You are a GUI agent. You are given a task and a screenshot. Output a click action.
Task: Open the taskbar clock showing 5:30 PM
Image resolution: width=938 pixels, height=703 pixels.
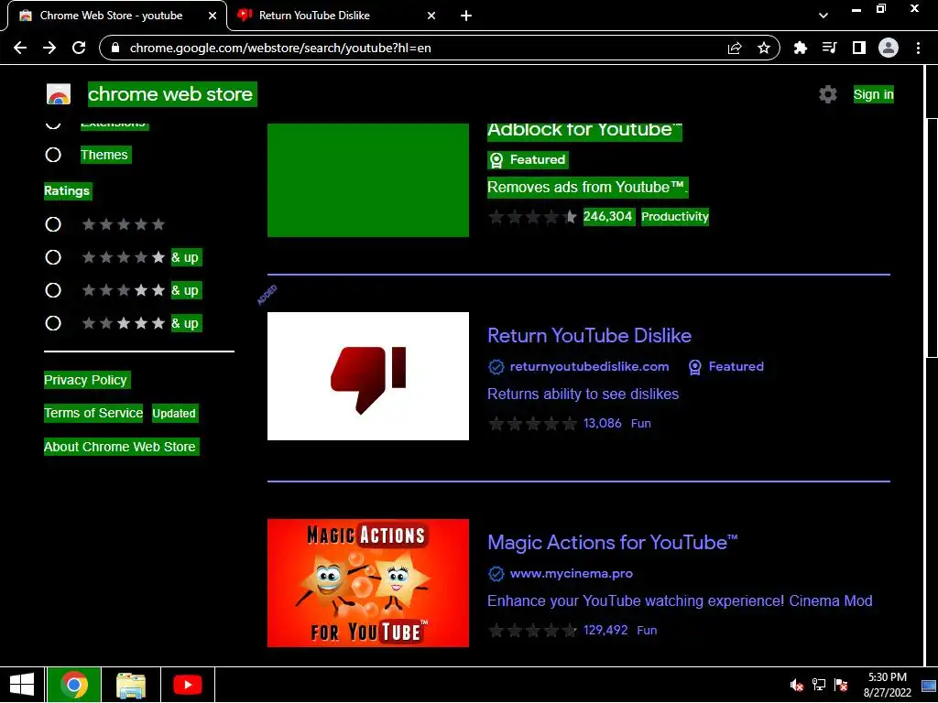click(x=887, y=685)
